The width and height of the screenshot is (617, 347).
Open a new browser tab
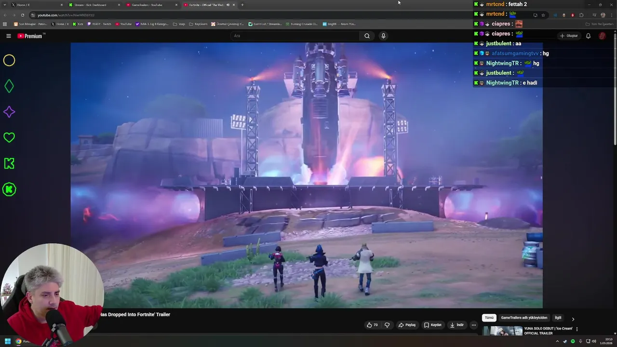point(242,5)
